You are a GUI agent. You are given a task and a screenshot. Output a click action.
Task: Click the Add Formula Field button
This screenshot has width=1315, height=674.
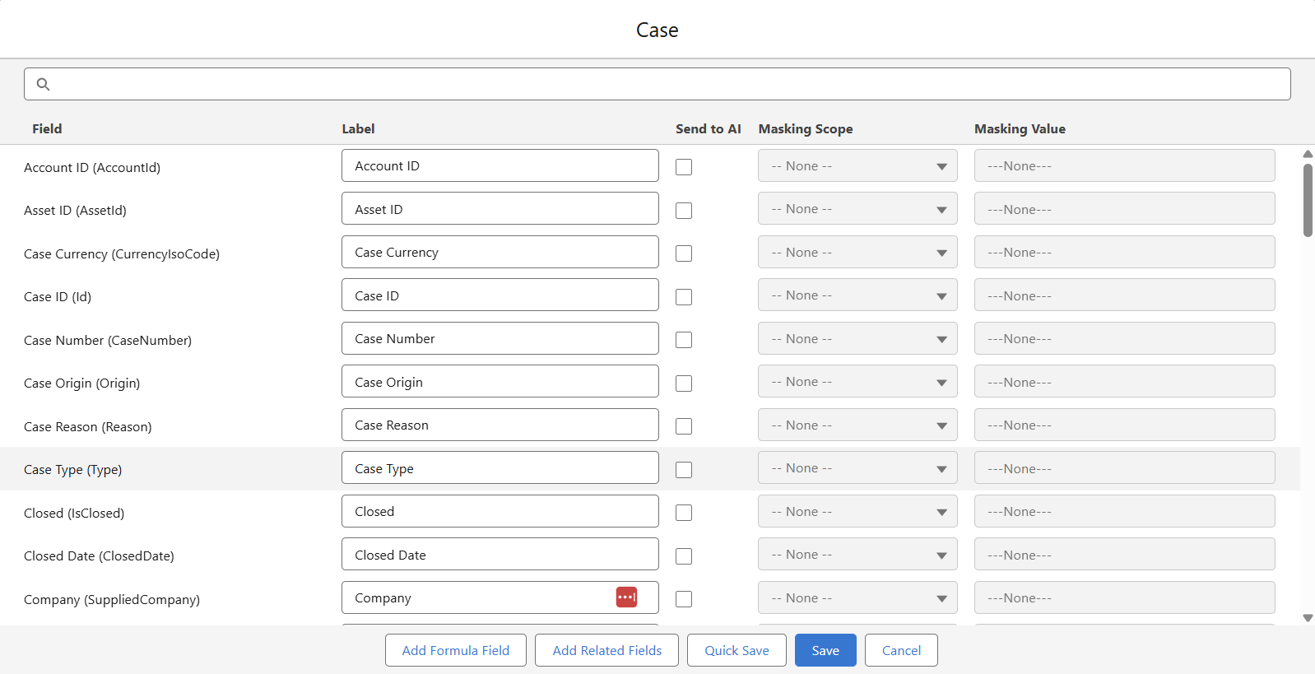[455, 650]
